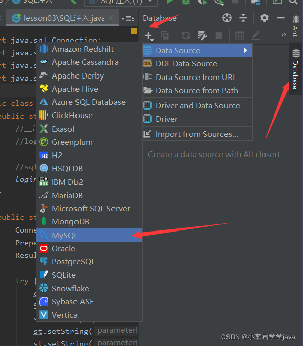This screenshot has width=303, height=346.
Task: Choose DDL Data Source menu item
Action: click(197, 64)
